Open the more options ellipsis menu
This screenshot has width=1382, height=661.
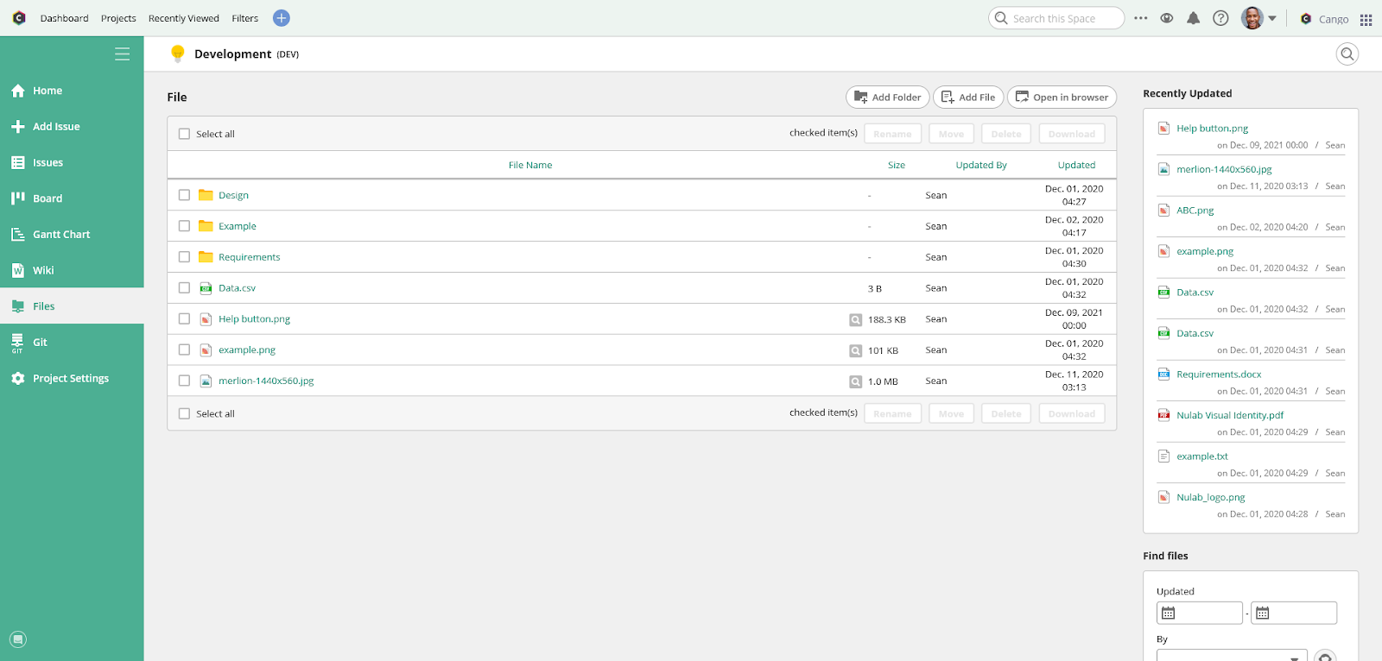click(1141, 18)
